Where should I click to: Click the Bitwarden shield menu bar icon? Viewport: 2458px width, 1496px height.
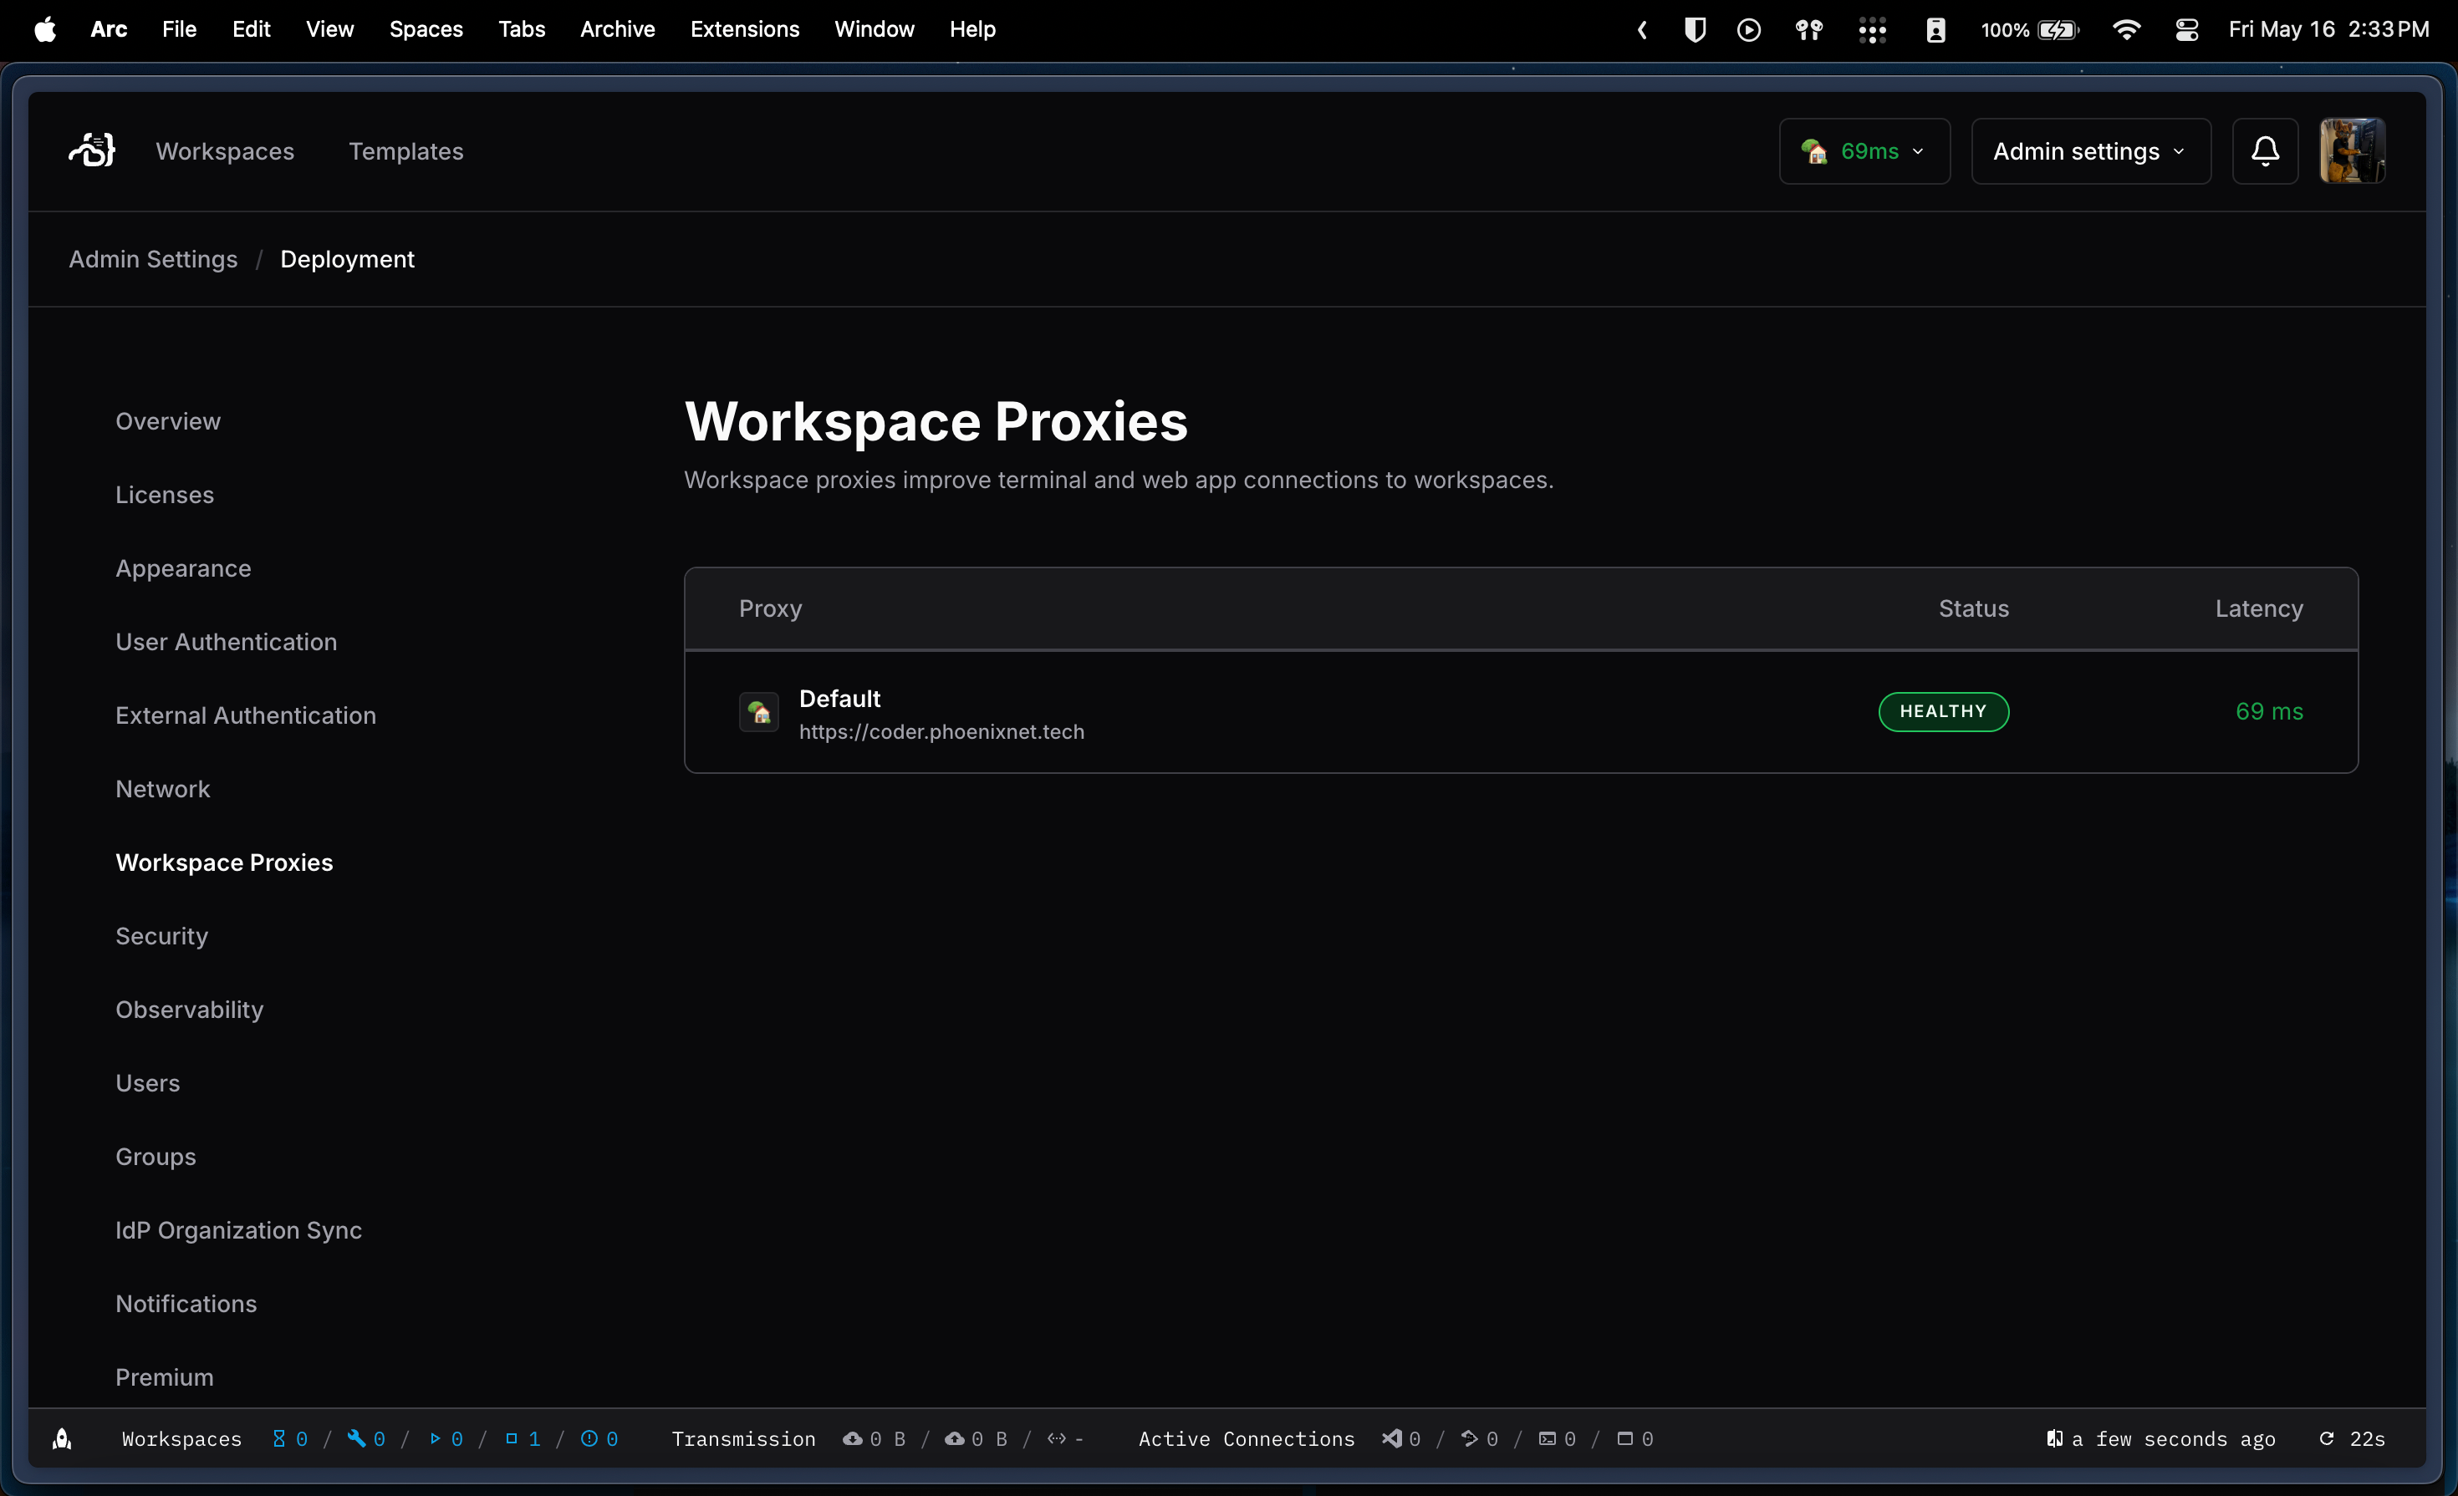point(1694,30)
